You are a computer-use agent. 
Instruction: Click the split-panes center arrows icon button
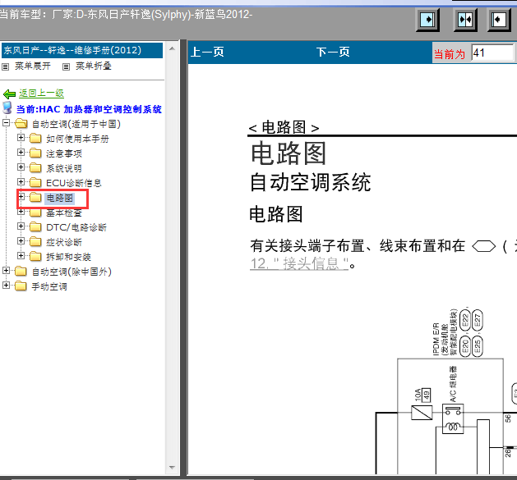[465, 20]
